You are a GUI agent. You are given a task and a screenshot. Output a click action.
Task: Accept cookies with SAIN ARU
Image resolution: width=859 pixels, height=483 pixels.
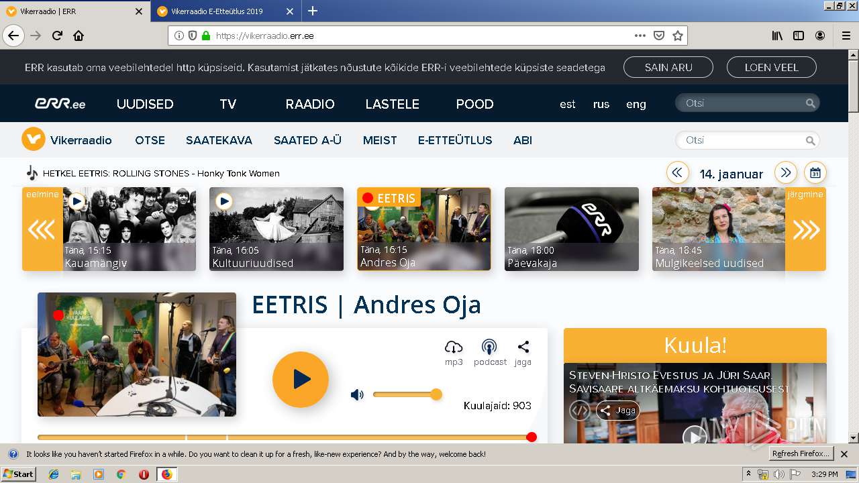pyautogui.click(x=668, y=67)
